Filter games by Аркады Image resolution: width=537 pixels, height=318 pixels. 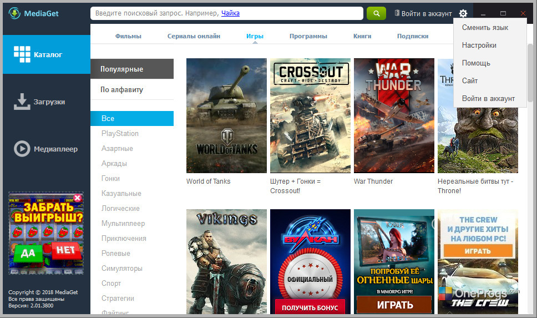click(114, 164)
